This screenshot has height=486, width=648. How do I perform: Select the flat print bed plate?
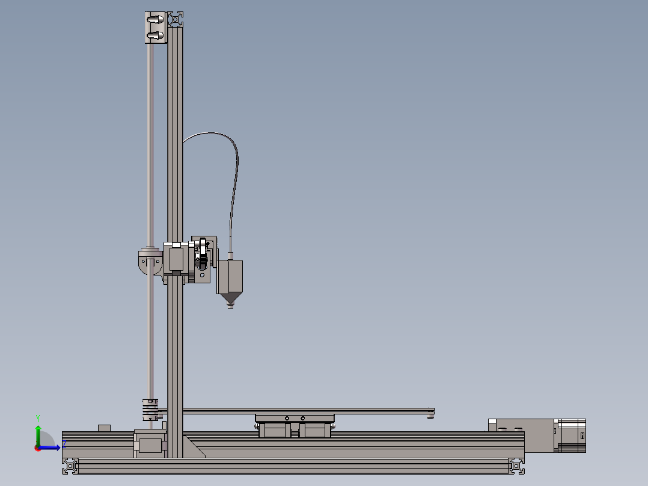(x=296, y=411)
